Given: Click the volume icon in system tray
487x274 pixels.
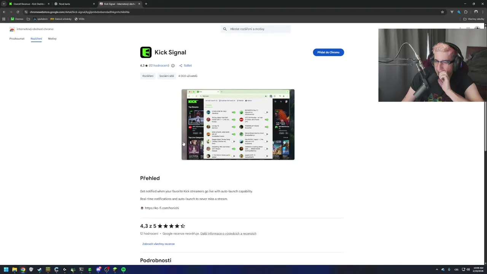Looking at the screenshot, I should (468, 269).
